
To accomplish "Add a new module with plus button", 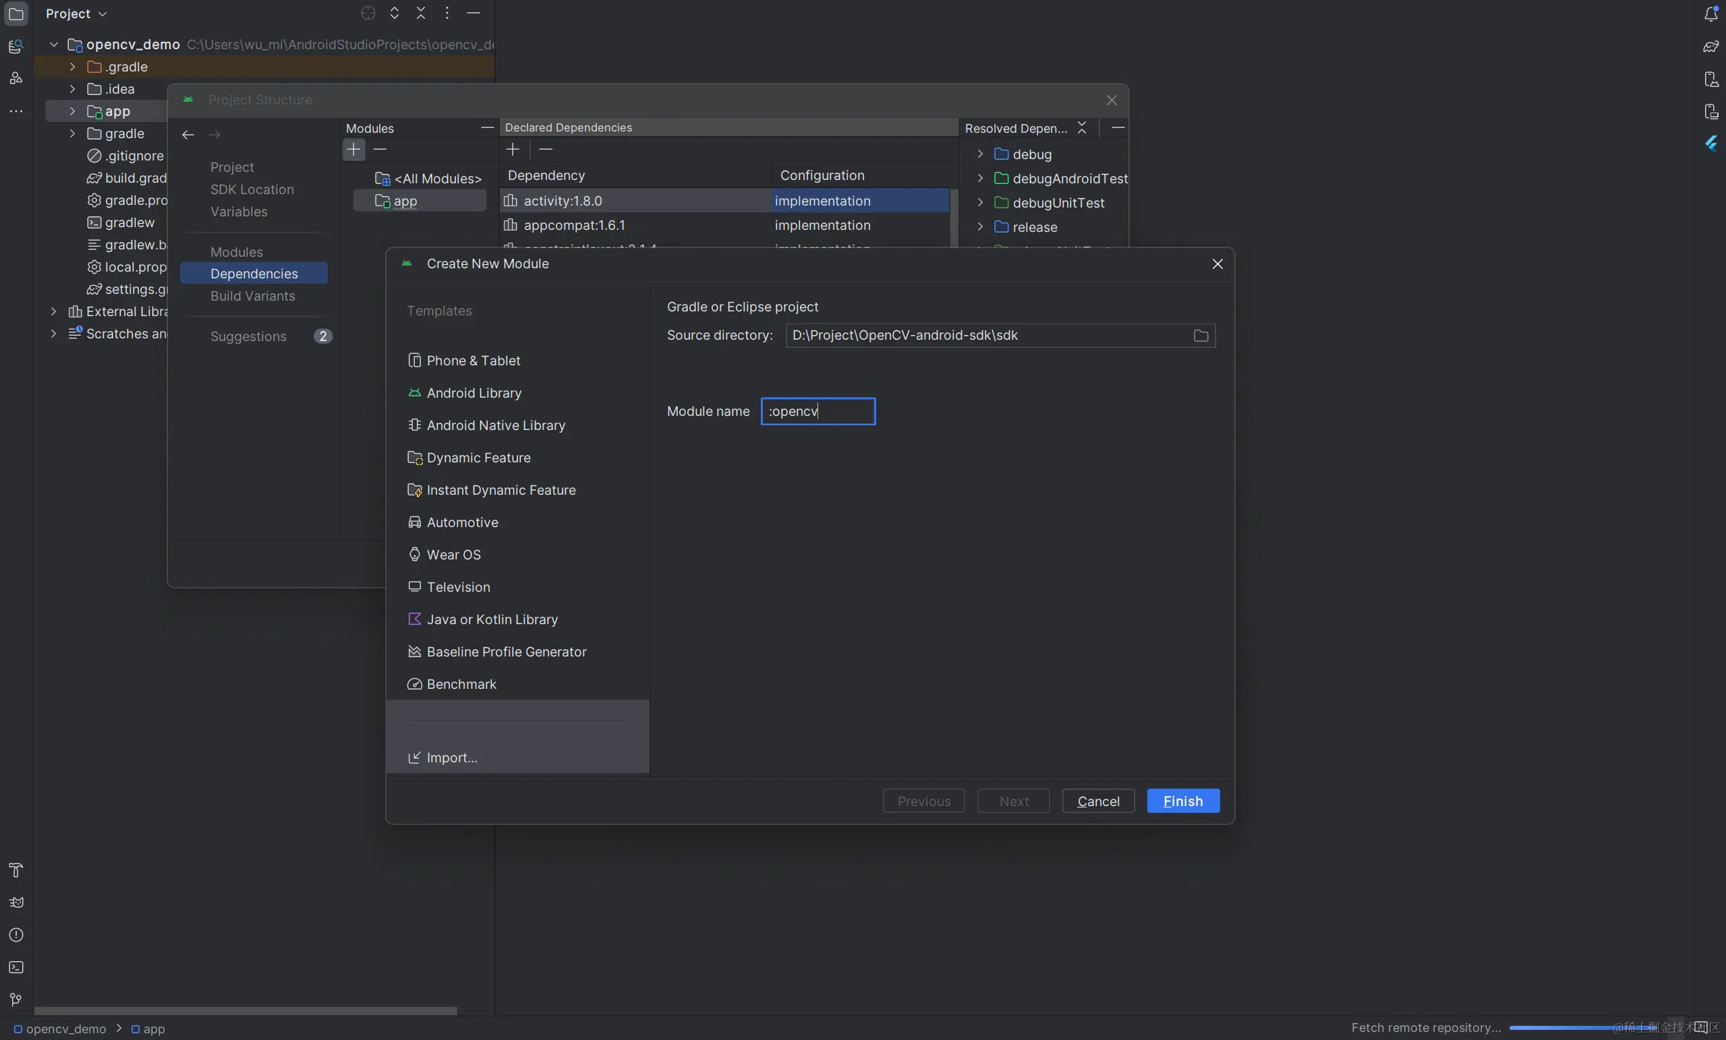I will point(353,149).
